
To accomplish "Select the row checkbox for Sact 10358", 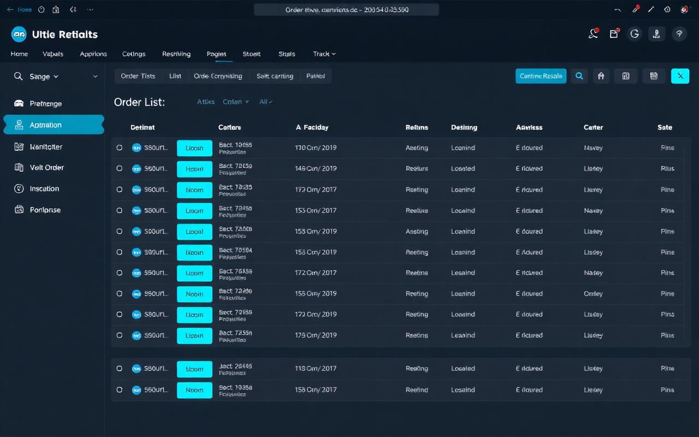I will (x=120, y=389).
